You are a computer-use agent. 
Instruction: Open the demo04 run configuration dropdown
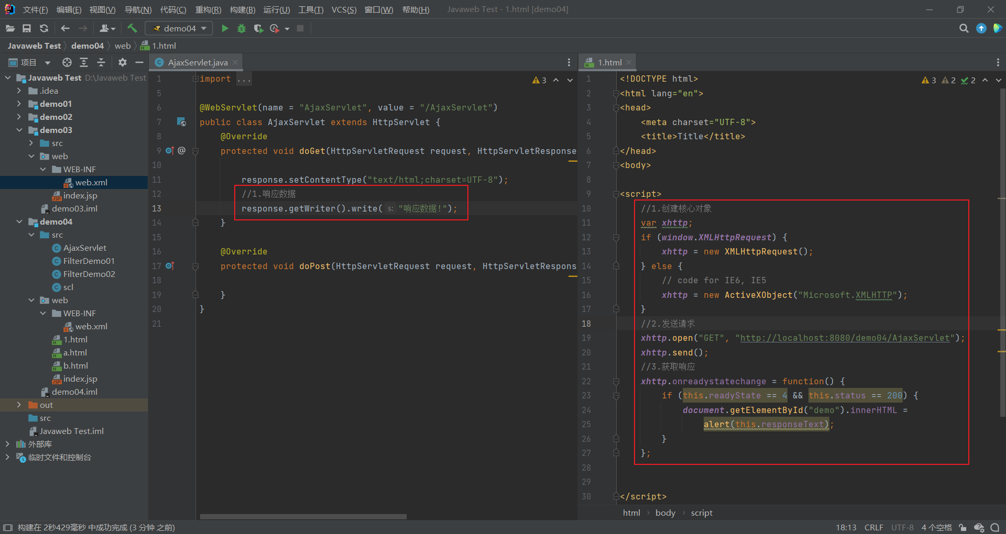point(179,28)
